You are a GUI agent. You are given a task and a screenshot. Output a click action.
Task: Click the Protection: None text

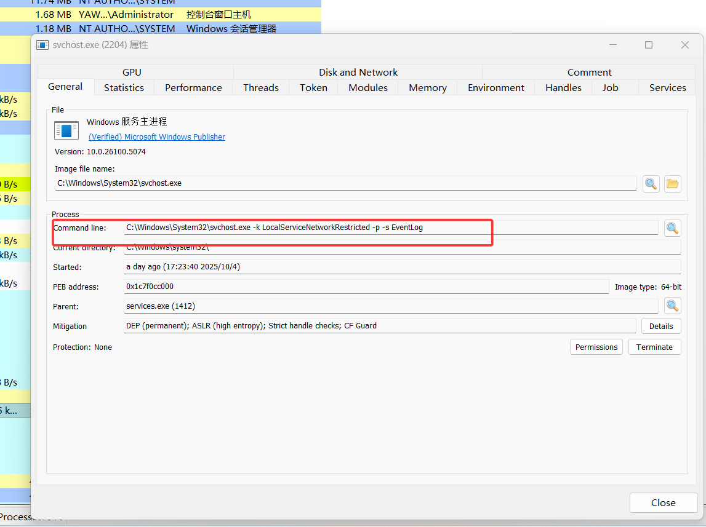coord(82,347)
